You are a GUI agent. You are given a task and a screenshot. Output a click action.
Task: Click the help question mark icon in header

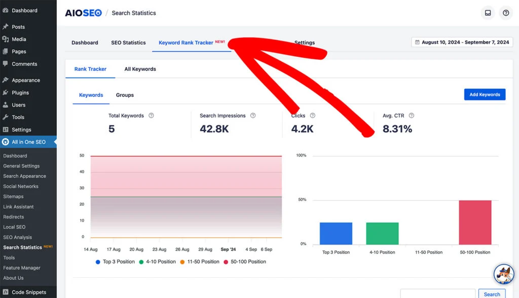pos(505,13)
